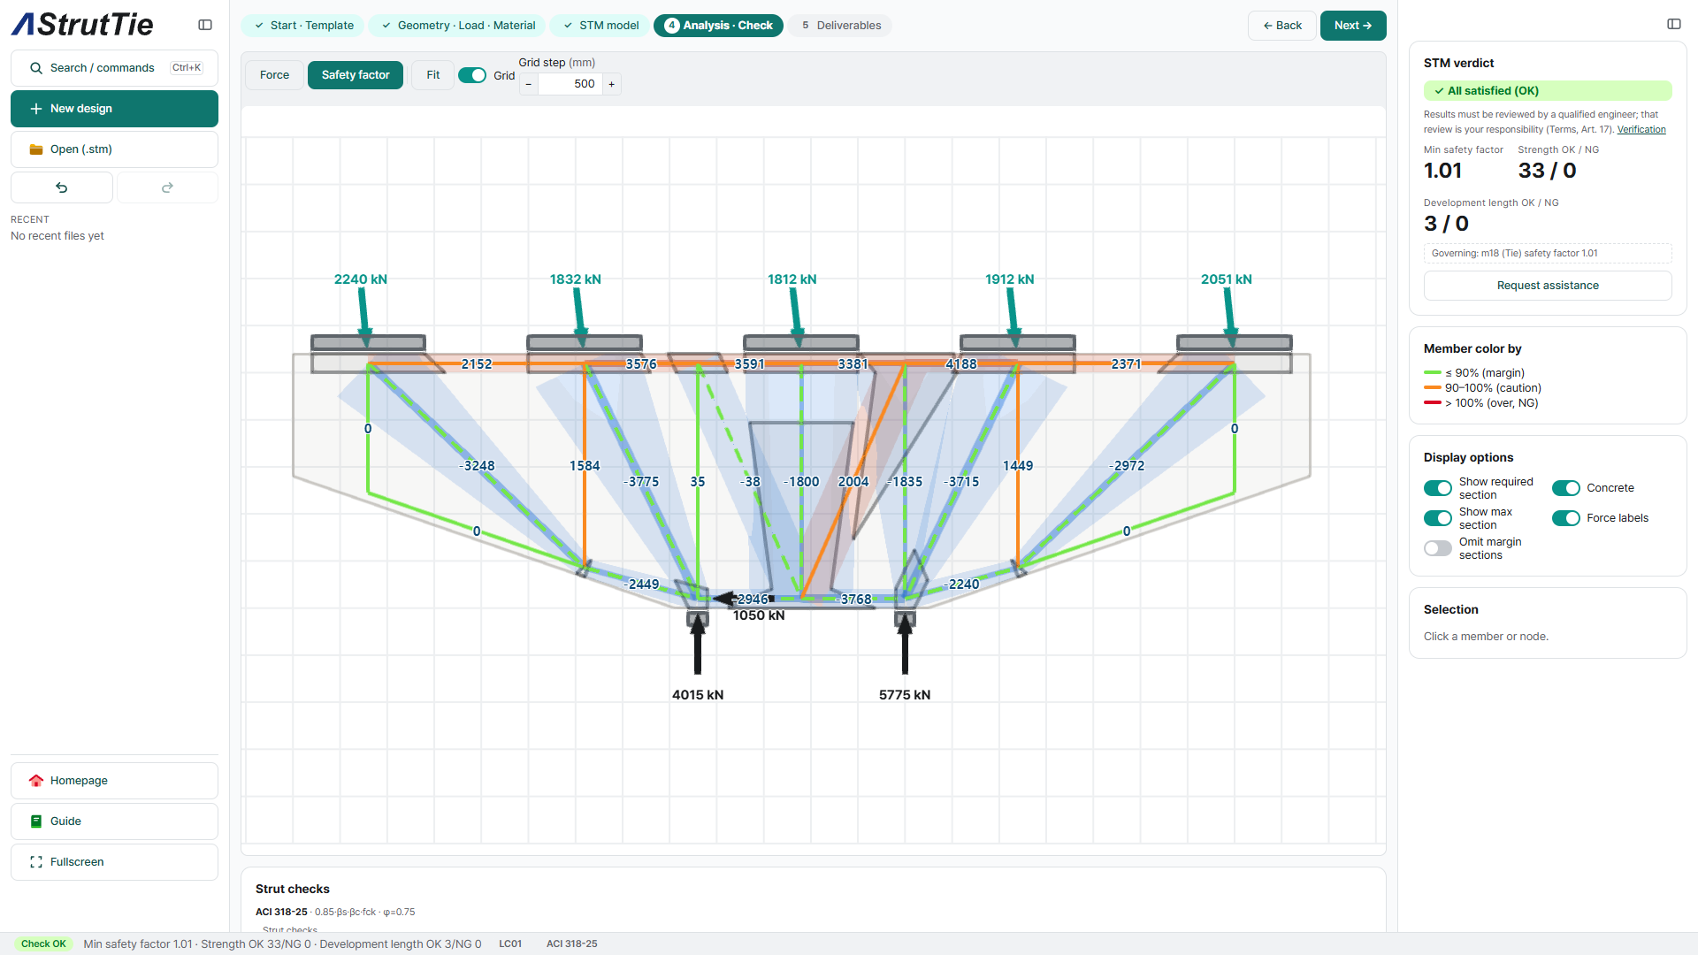Select the Analysis · Check step
1698x955 pixels.
(720, 26)
